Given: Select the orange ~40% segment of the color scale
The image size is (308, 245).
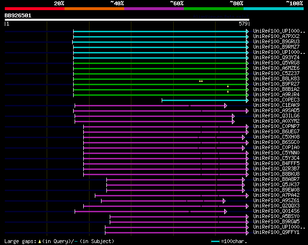Looking at the screenshot, I should pyautogui.click(x=94, y=9).
